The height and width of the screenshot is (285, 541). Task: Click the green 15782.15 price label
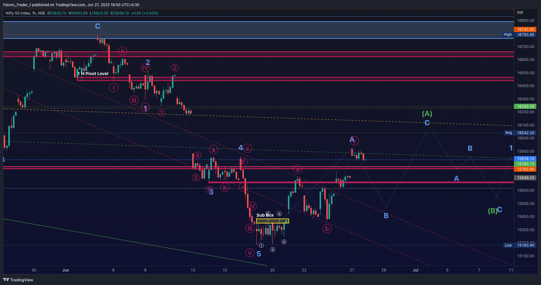point(525,164)
